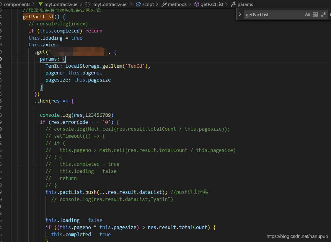Click the highlighted getPactList method name

click(x=38, y=17)
